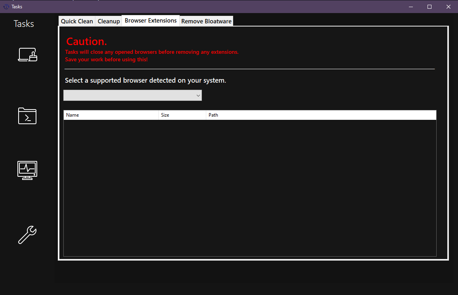Open the terminal folder sidebar icon

coord(27,116)
